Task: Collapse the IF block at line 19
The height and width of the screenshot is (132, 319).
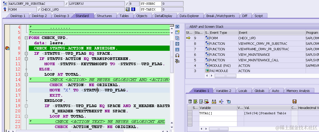Action: pos(26,106)
